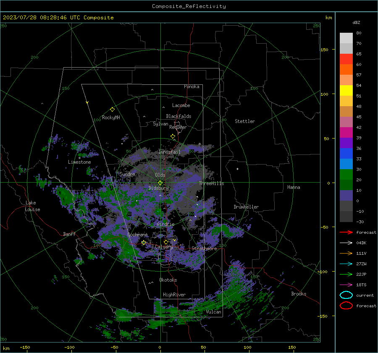
Task: Click the yellow radar-center diamond above Didsbury
Action: 160,183
